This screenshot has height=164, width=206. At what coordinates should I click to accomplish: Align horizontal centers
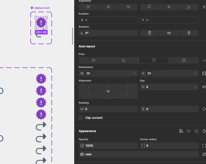[x=108, y=7]
